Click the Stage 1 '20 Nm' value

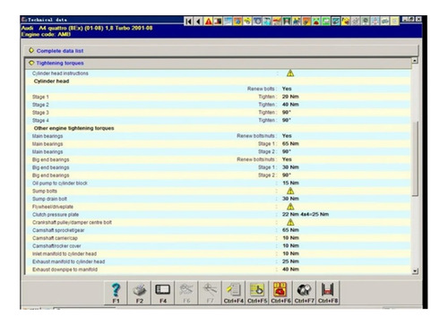pos(290,97)
